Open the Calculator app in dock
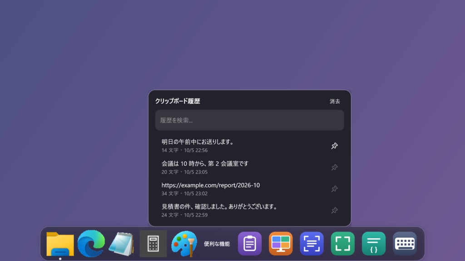The width and height of the screenshot is (465, 261). coord(153,243)
